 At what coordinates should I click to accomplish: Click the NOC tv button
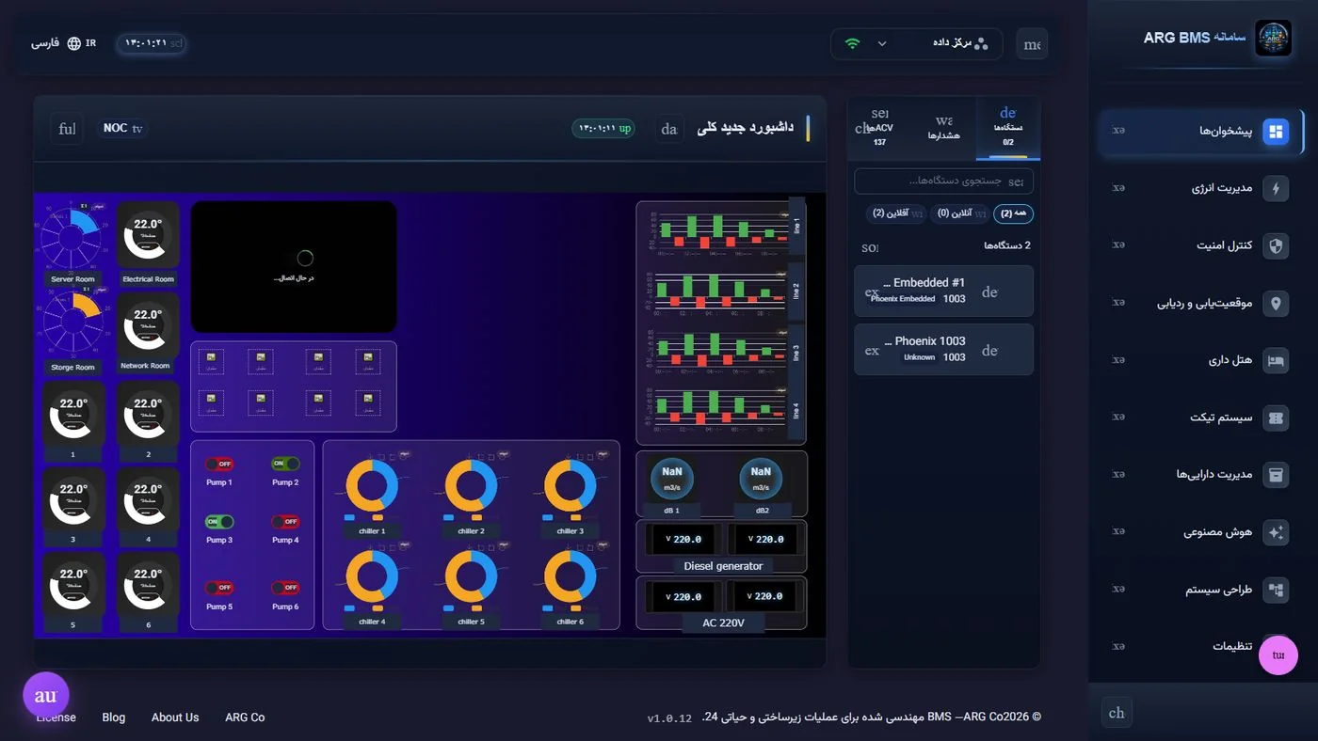point(122,128)
